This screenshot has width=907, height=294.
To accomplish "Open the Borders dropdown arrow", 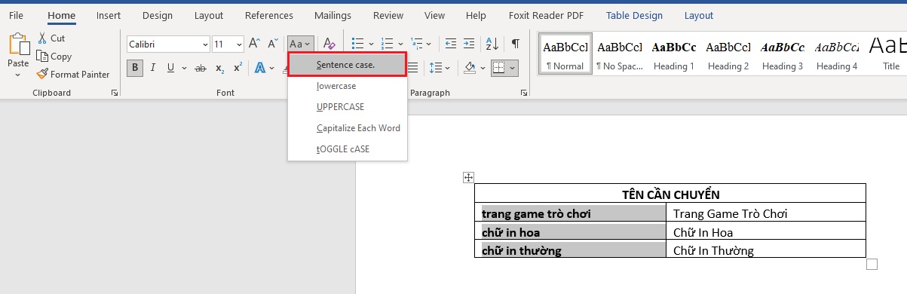I will click(x=513, y=68).
